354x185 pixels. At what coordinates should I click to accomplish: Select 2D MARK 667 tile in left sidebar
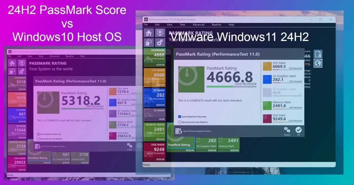pos(17,115)
